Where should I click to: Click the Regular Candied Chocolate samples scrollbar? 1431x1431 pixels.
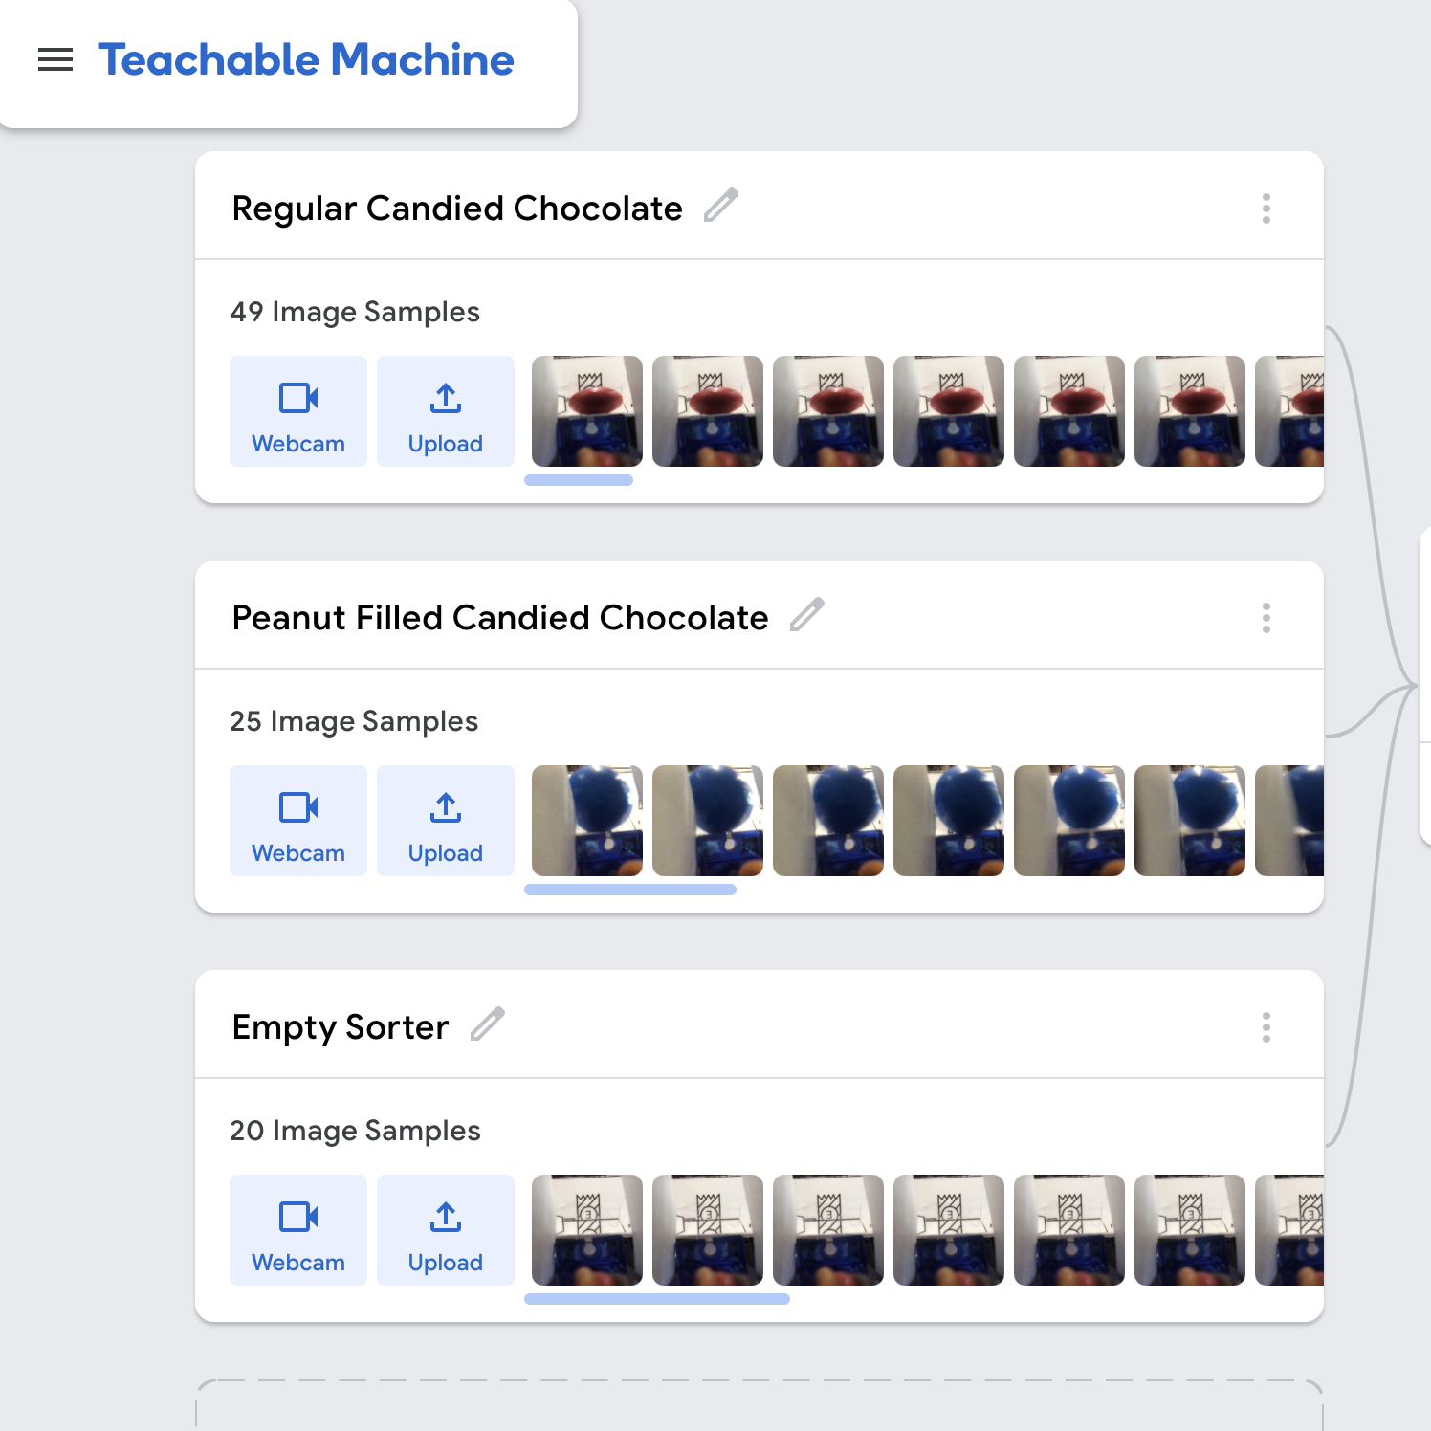(579, 480)
